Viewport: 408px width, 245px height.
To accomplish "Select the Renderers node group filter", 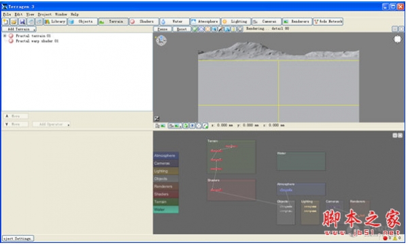I will (166, 187).
